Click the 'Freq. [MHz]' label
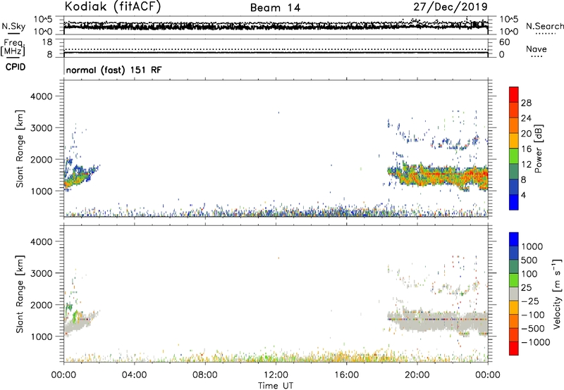 [x=13, y=47]
